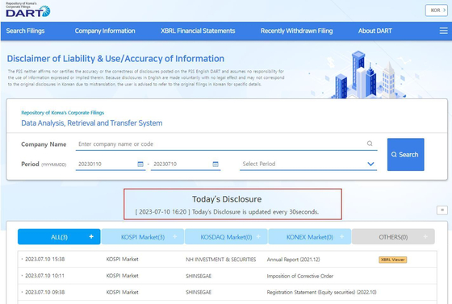
Task: Select the KONEX Market(0) tab
Action: [310, 237]
